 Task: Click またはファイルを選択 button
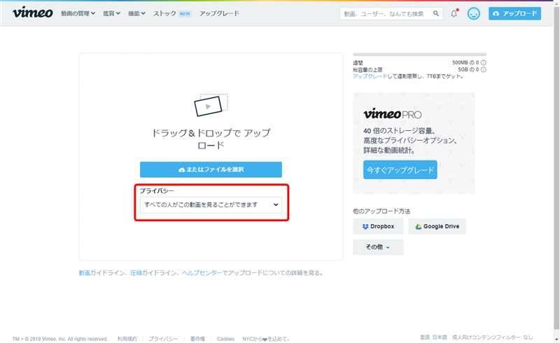211,169
